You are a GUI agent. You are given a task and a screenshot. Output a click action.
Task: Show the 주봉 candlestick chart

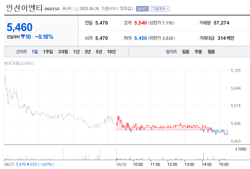(198, 52)
